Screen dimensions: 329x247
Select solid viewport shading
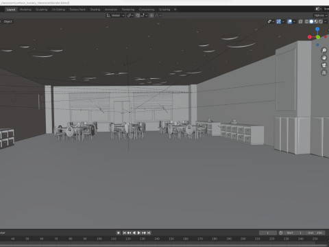[311, 21]
